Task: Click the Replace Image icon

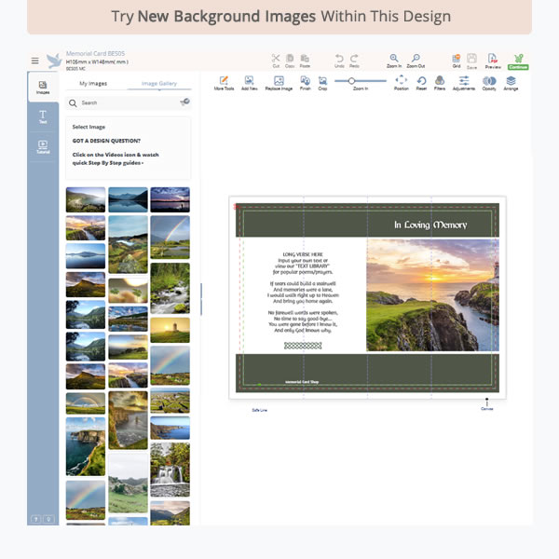Action: [x=279, y=82]
